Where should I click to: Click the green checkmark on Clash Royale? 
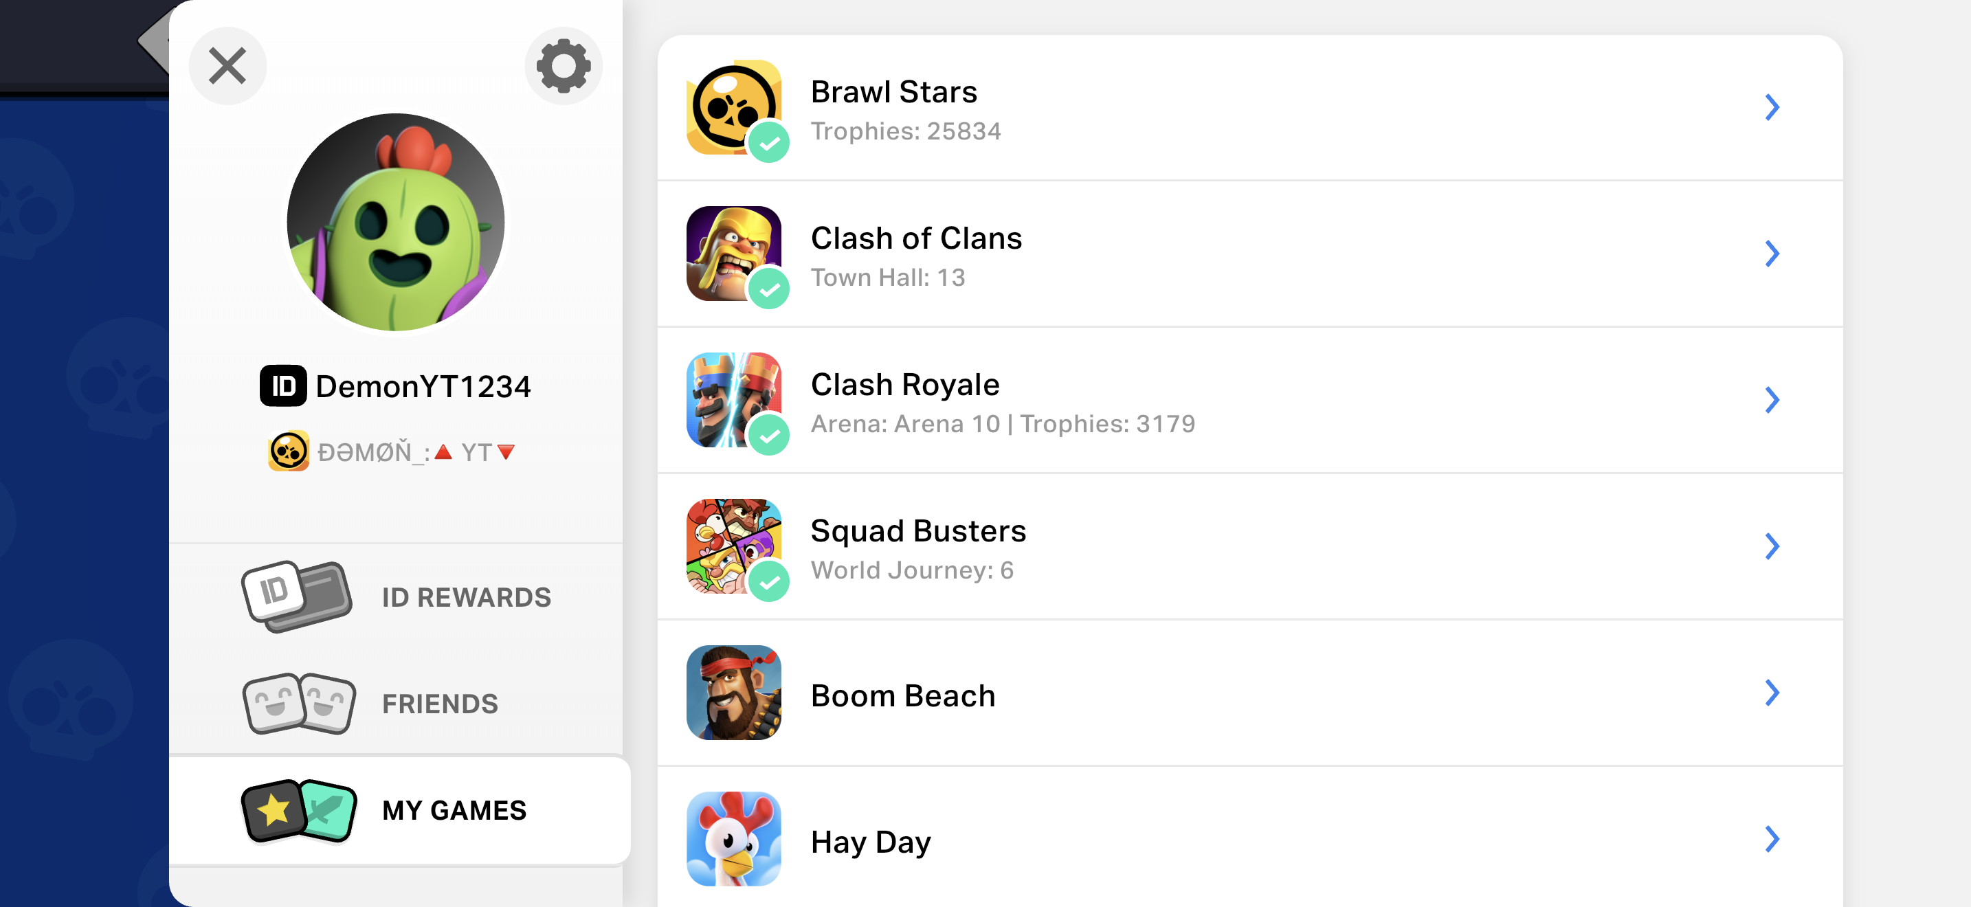[769, 435]
